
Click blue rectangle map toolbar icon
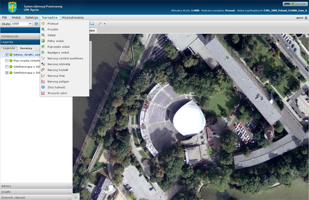click(92, 24)
